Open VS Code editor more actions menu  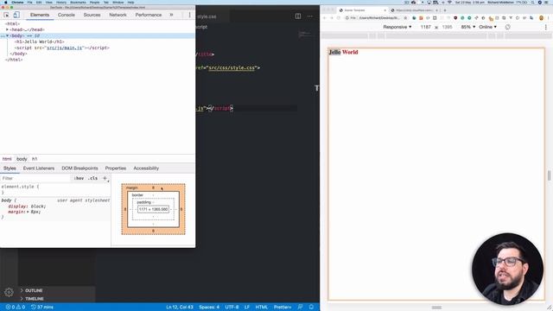[310, 16]
